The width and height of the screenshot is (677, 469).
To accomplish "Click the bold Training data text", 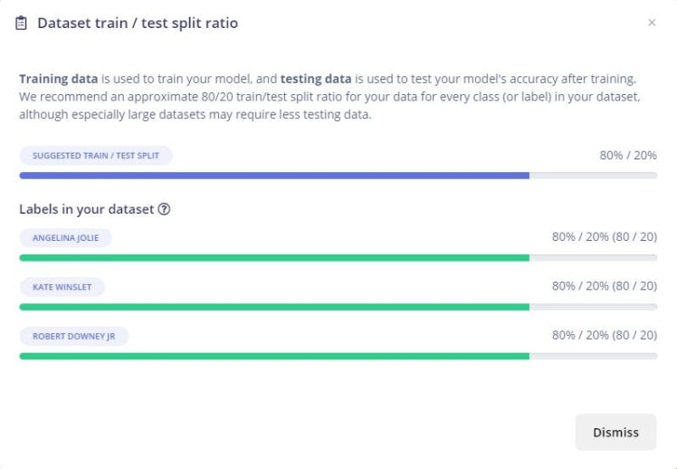I will [56, 79].
